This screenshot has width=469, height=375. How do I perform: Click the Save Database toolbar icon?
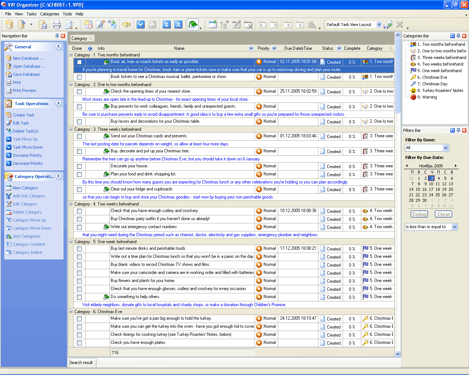click(x=43, y=25)
